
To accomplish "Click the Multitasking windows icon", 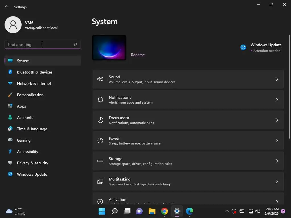I will click(100, 181).
